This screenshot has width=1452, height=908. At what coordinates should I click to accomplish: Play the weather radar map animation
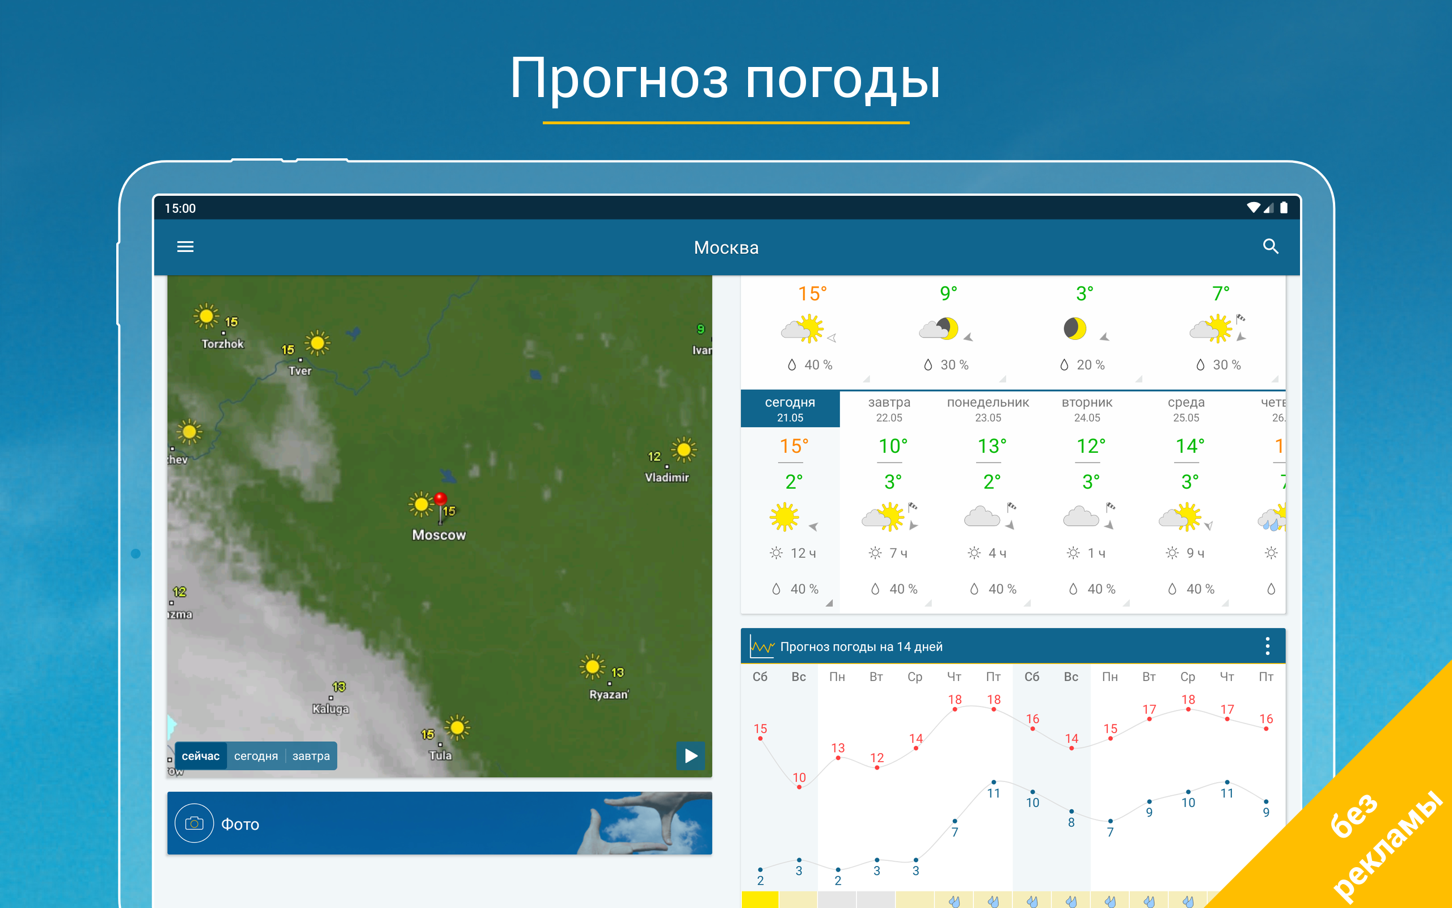pos(691,755)
